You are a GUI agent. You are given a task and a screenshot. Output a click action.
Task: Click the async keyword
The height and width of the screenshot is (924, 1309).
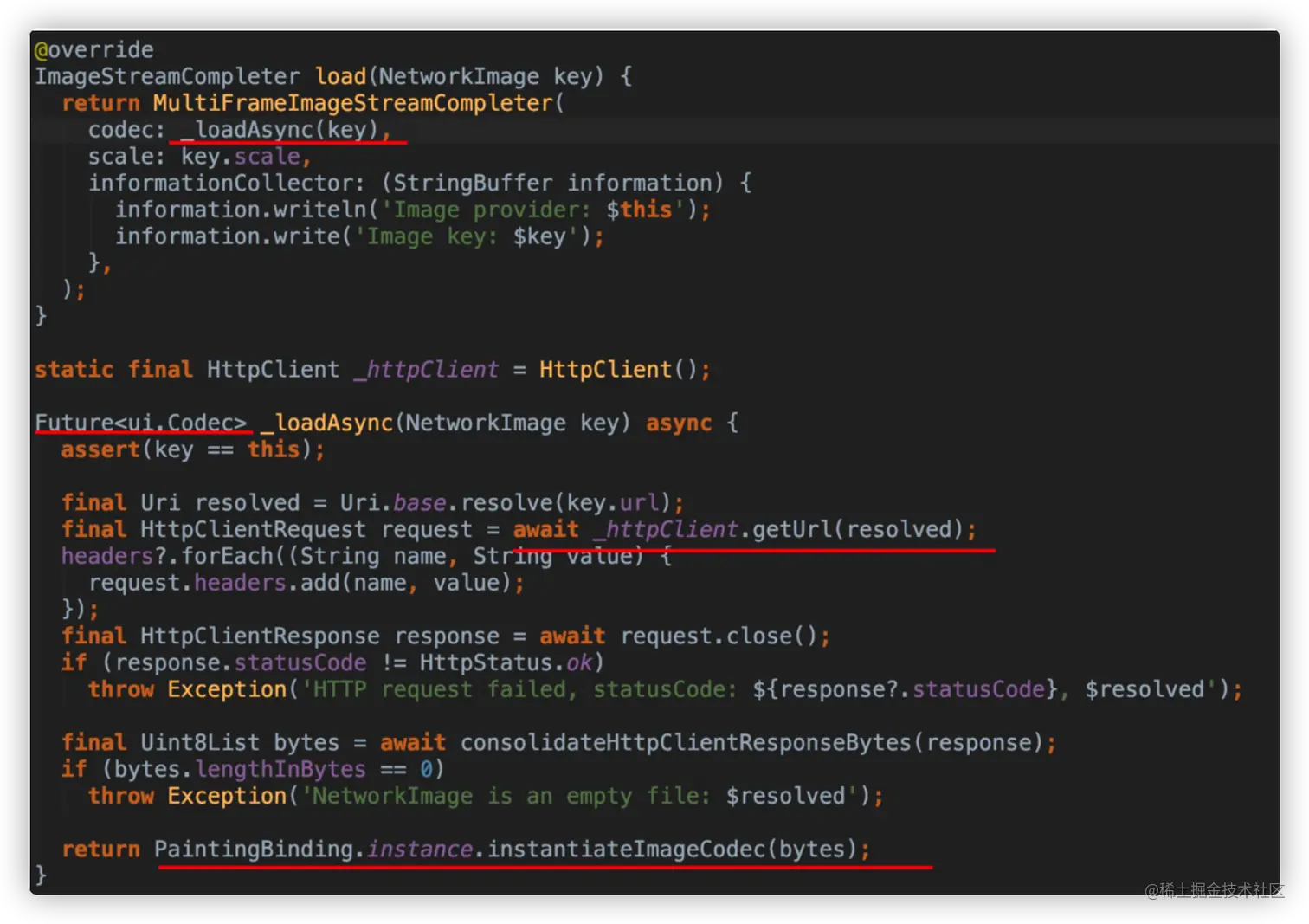point(679,423)
